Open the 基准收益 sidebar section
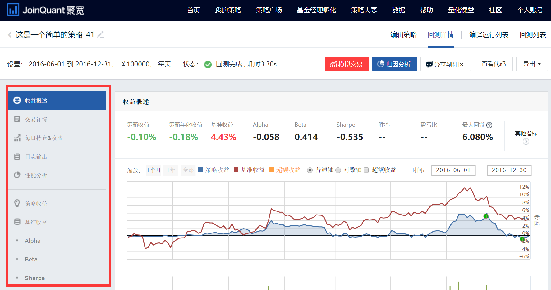Image resolution: width=551 pixels, height=290 pixels. click(36, 222)
